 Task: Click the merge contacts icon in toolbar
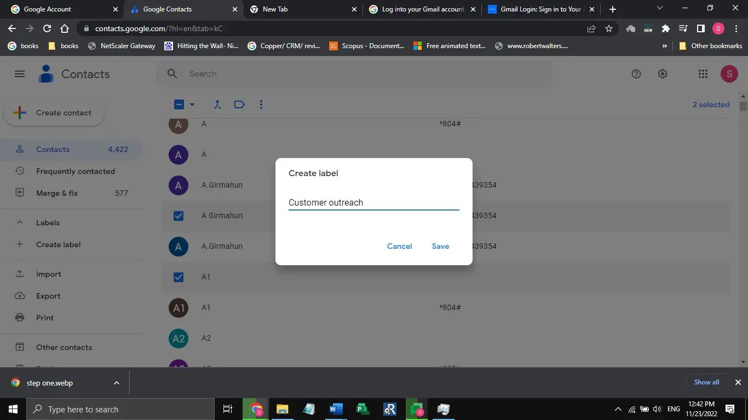217,104
